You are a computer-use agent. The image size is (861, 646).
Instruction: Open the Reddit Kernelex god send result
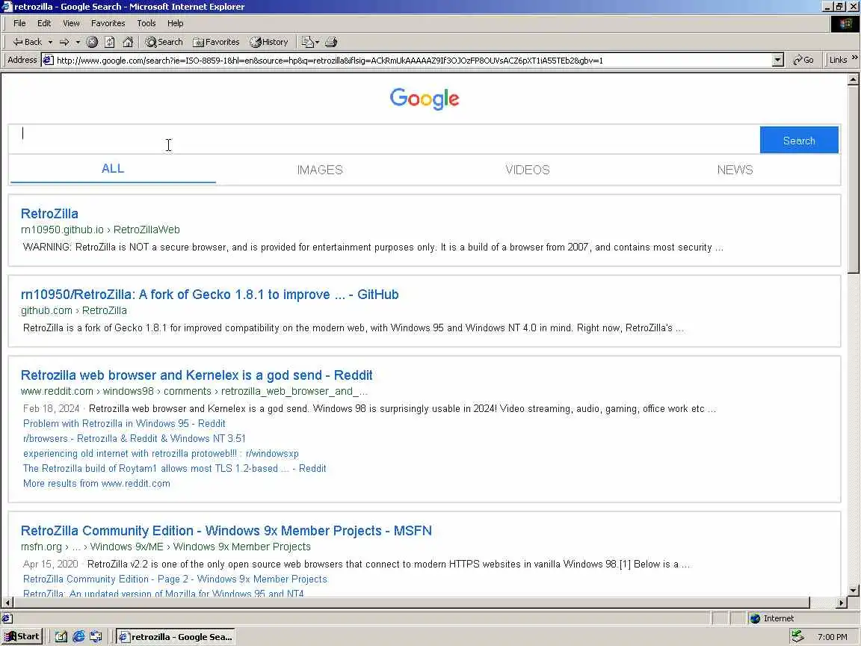[x=197, y=375]
